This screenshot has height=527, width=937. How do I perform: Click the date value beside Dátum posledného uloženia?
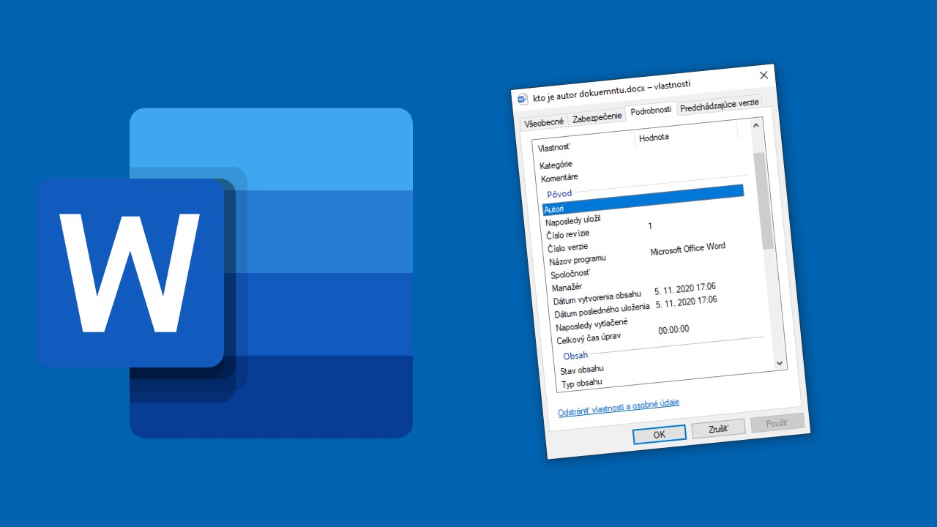(687, 302)
